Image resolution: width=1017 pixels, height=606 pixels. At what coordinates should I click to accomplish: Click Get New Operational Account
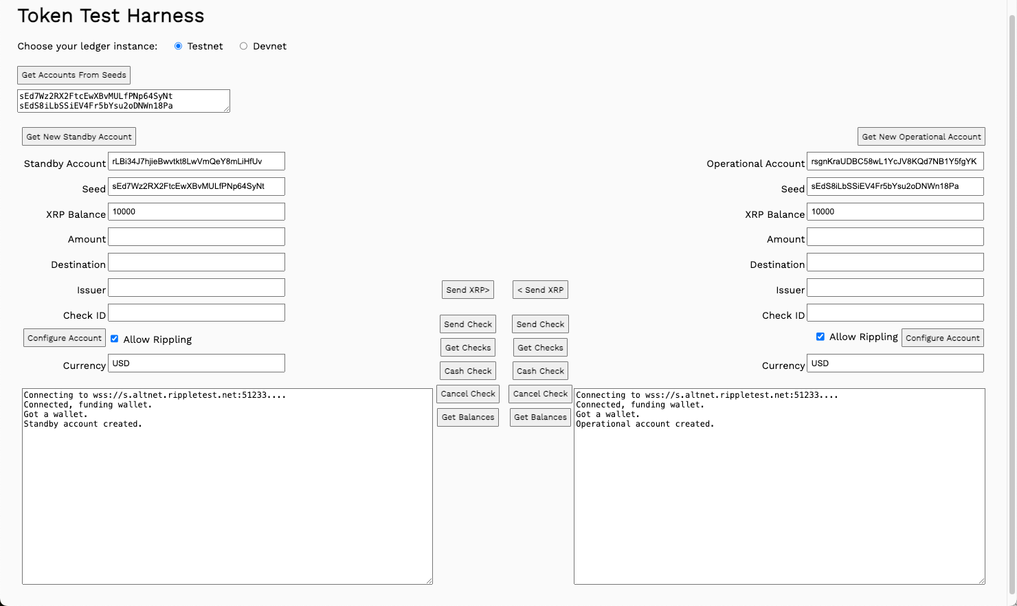(921, 136)
